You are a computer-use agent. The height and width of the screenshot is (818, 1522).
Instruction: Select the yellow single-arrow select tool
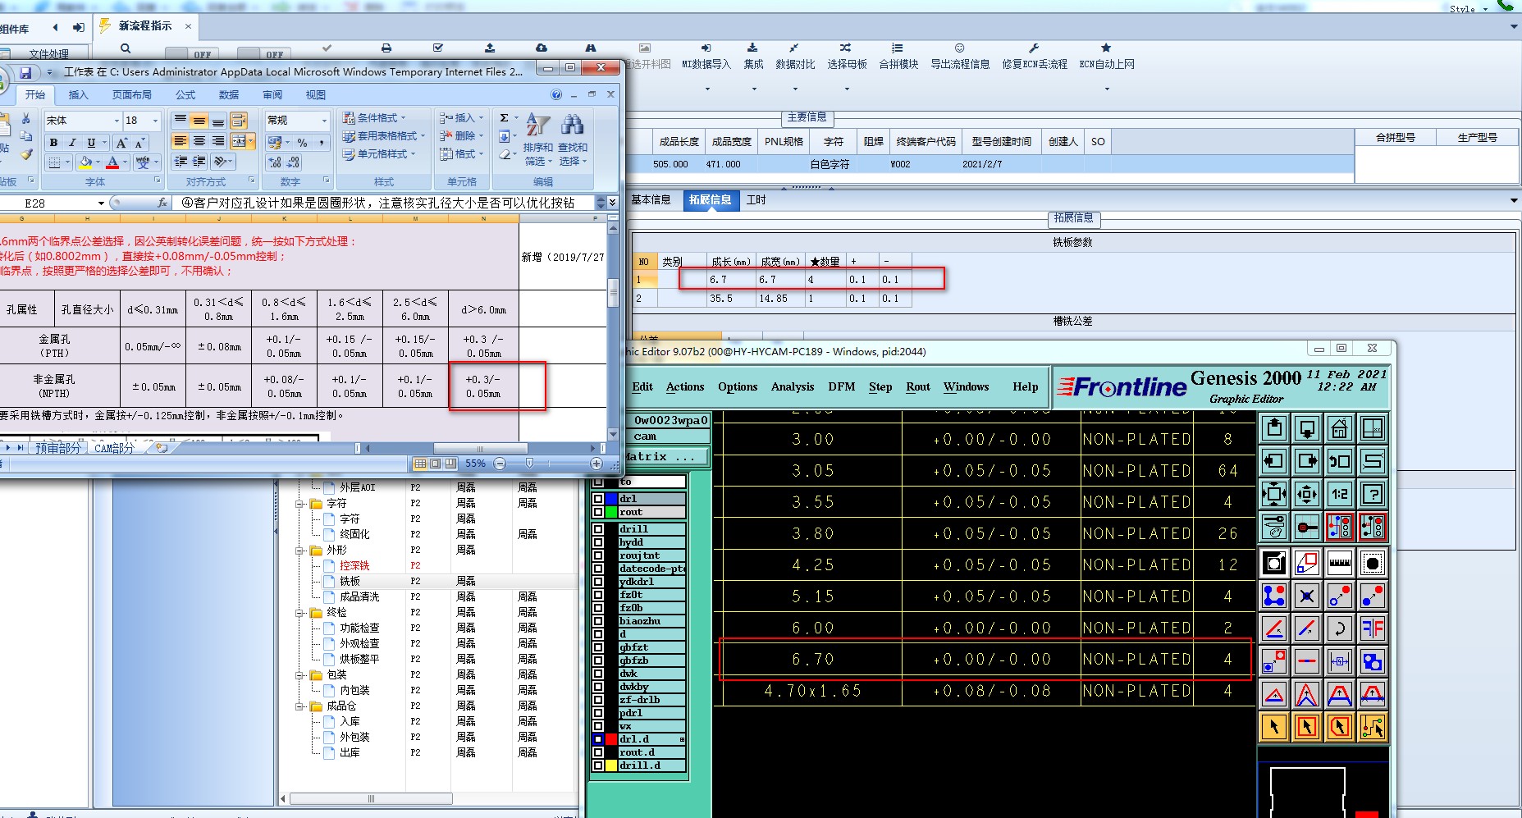pos(1274,727)
